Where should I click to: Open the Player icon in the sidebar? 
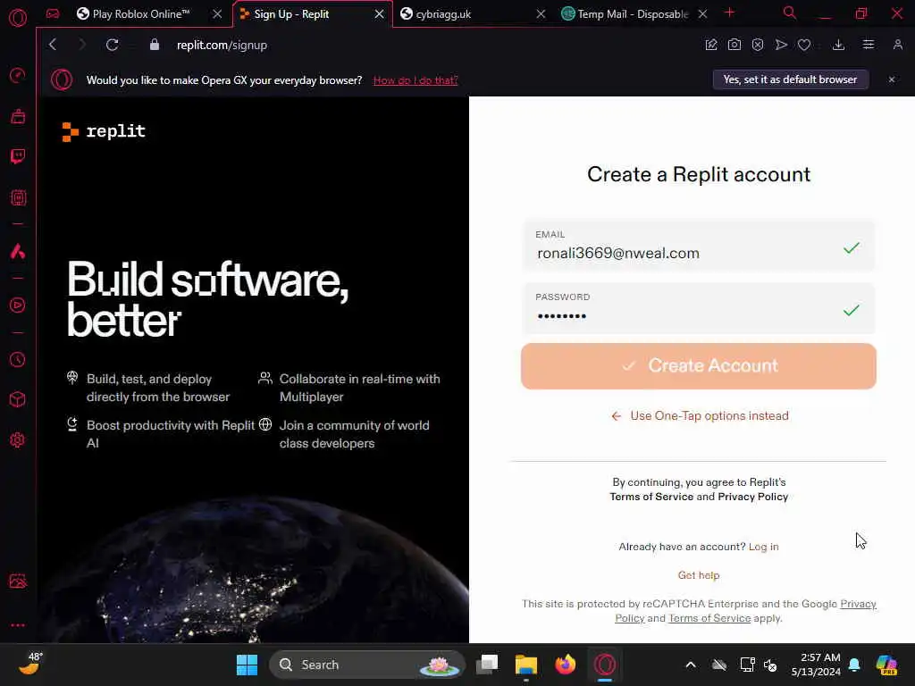point(18,305)
